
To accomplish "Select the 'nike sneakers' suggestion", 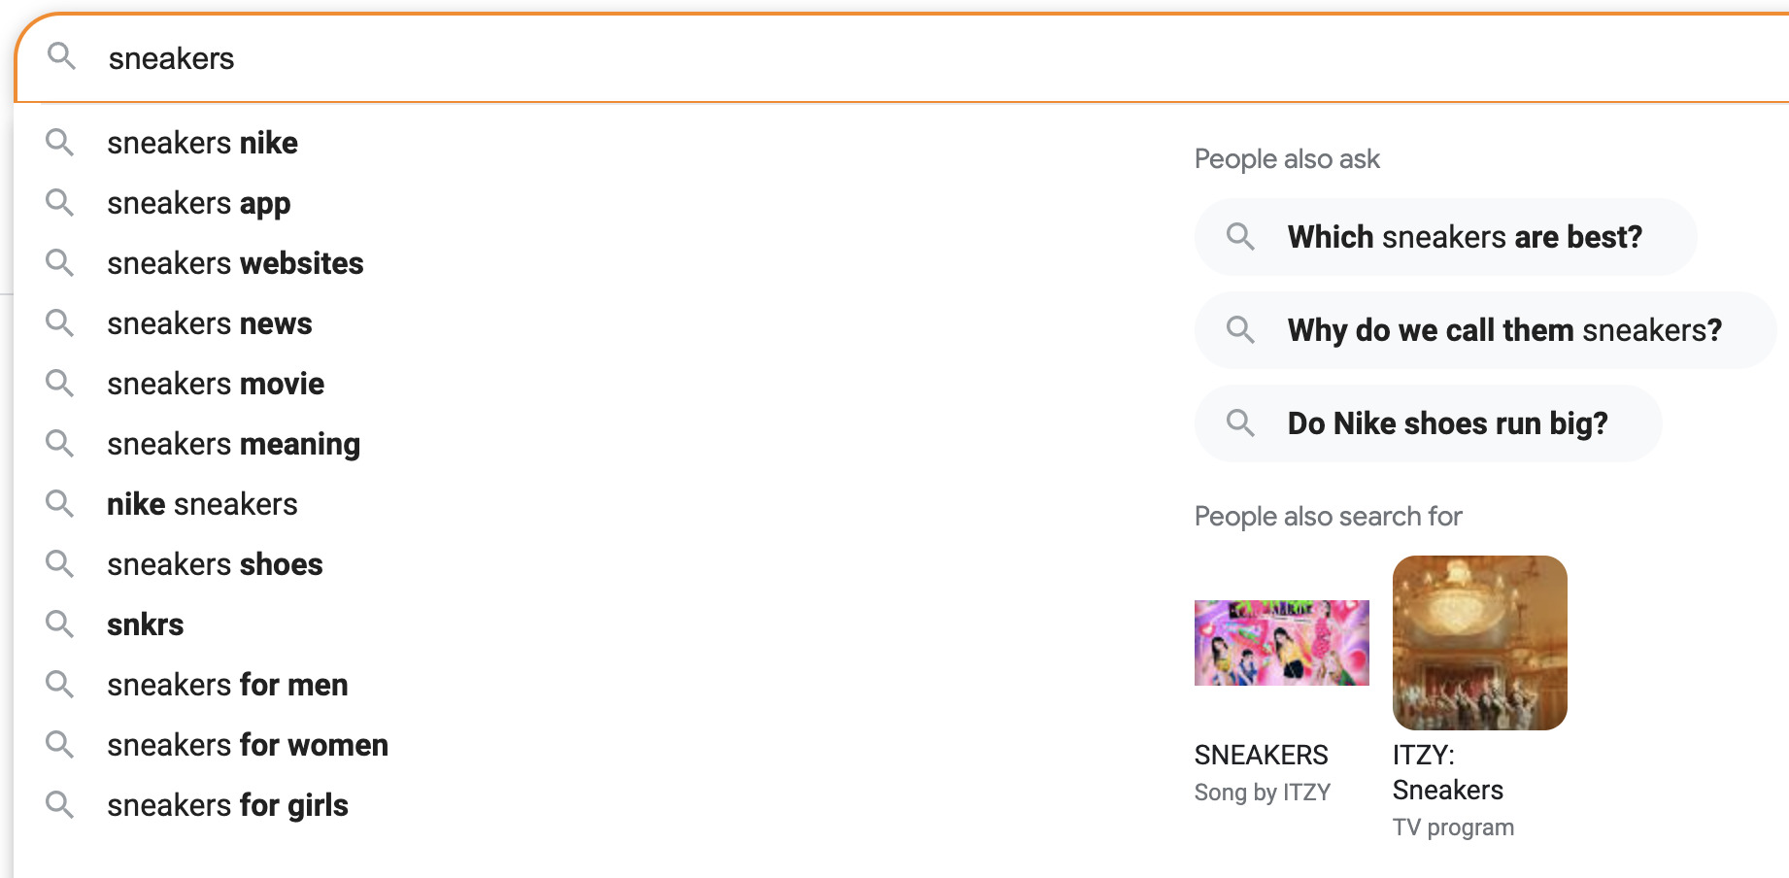I will 202,504.
